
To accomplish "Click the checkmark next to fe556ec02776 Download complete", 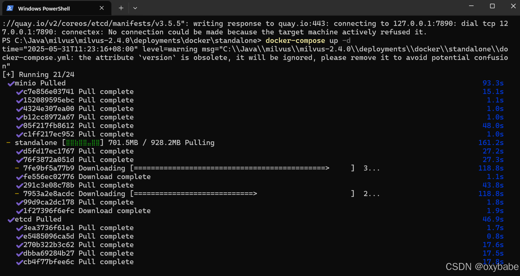I will pos(19,177).
